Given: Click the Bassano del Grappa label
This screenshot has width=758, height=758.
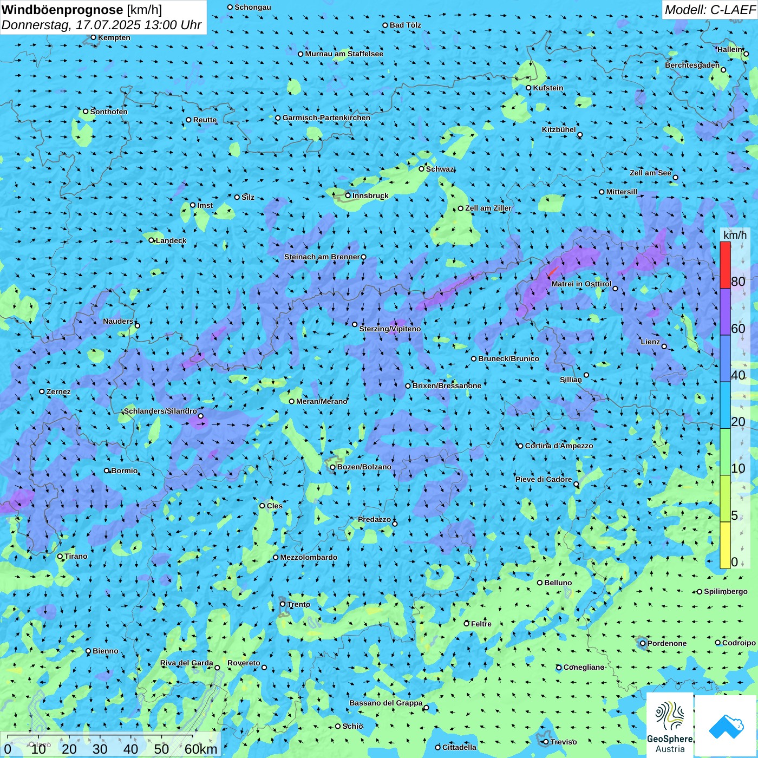Looking at the screenshot, I should (x=386, y=703).
